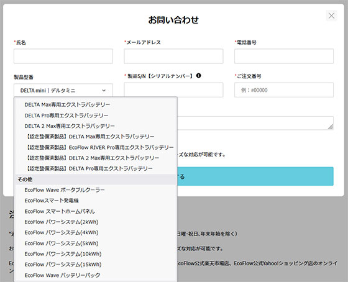Click the 電話番号 input field

coord(284,56)
